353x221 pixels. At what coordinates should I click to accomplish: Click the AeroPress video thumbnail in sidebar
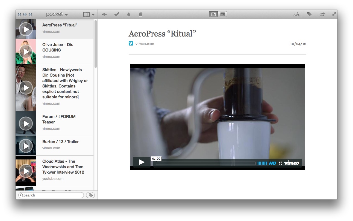[x=26, y=29]
